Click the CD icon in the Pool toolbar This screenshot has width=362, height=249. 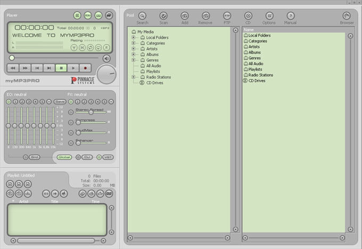coord(248,15)
